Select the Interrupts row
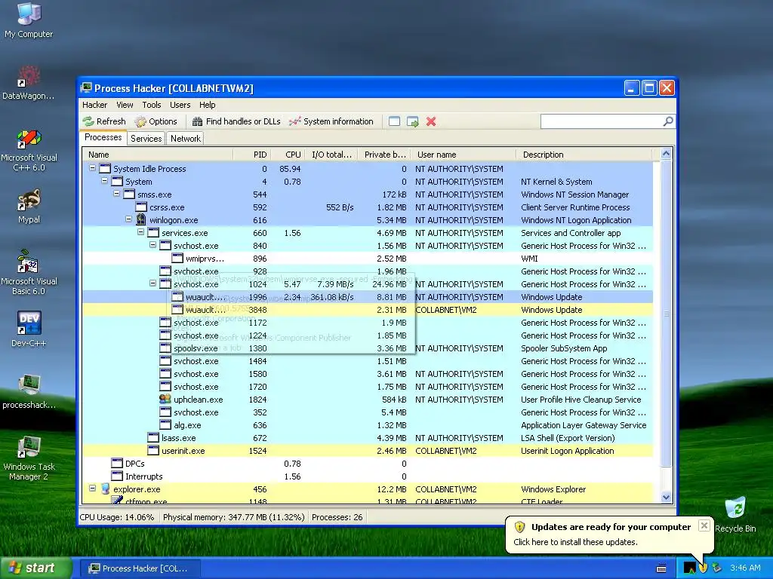 (368, 476)
